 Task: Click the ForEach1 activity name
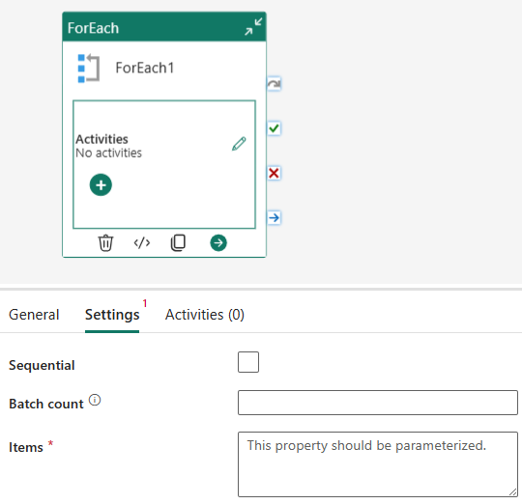click(145, 68)
